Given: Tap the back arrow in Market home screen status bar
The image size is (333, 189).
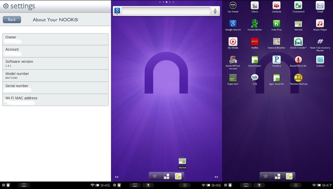Looking at the screenshot, I should point(148,185).
